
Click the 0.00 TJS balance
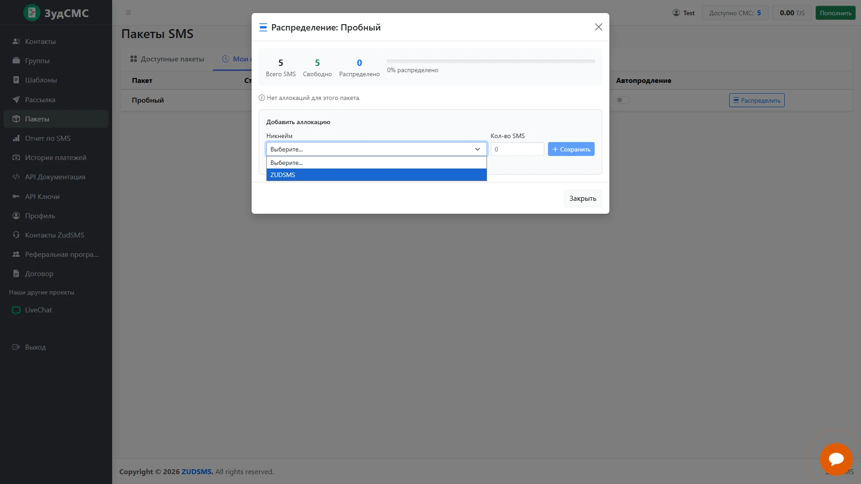tap(792, 13)
